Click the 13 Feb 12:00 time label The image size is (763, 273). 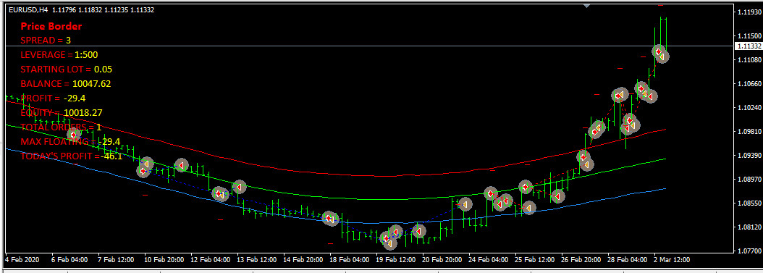(256, 260)
